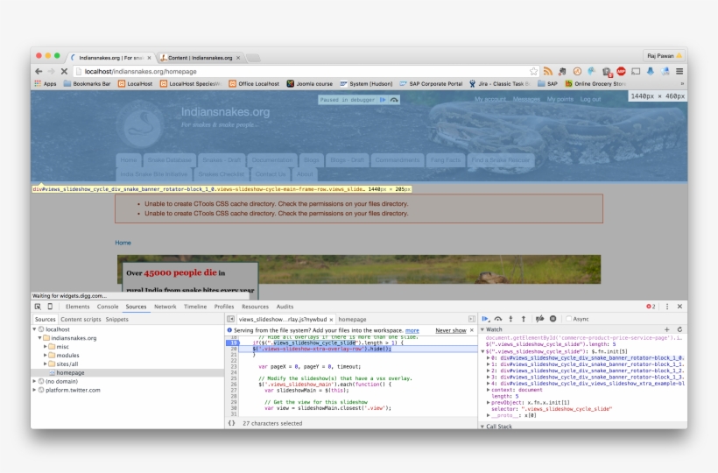Close the DevTools panel
This screenshot has height=473, width=718.
(680, 307)
